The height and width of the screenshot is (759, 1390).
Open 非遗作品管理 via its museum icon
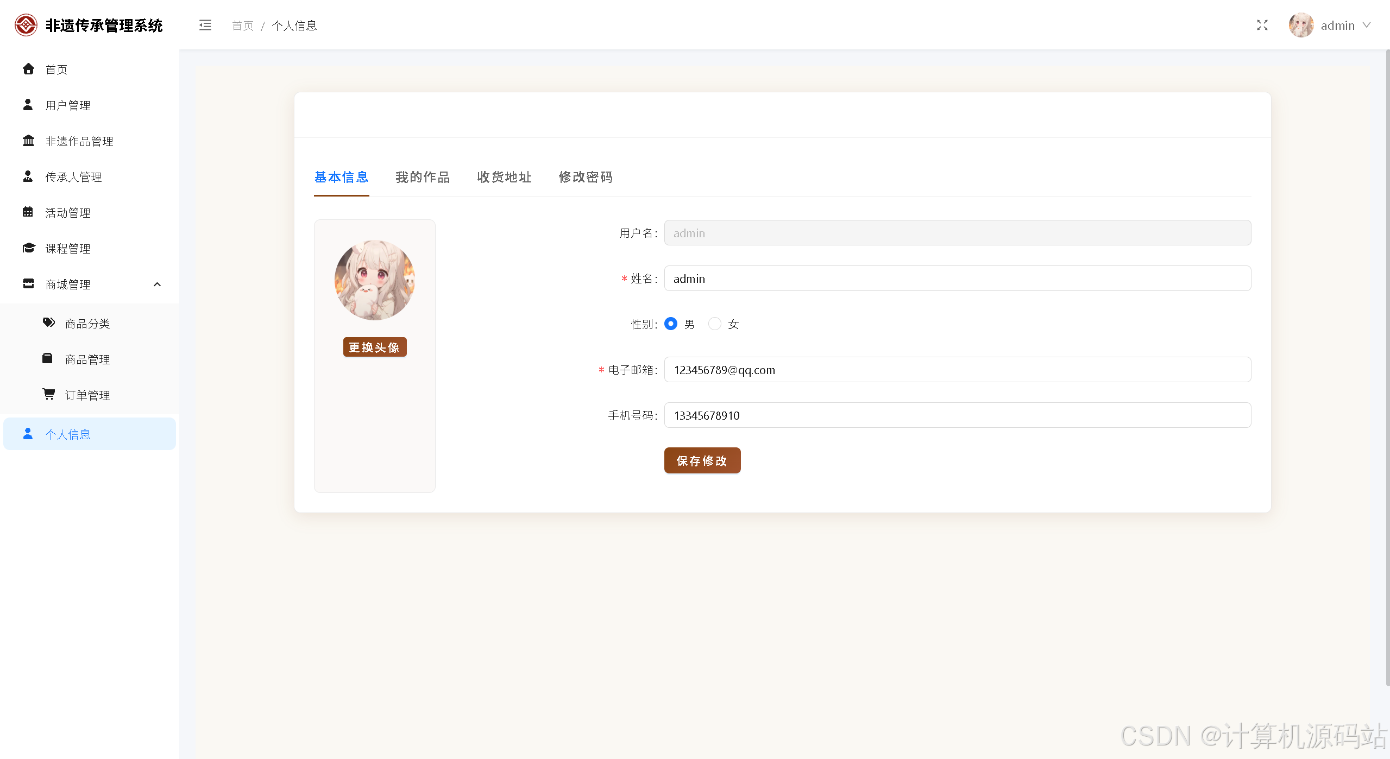click(x=28, y=141)
